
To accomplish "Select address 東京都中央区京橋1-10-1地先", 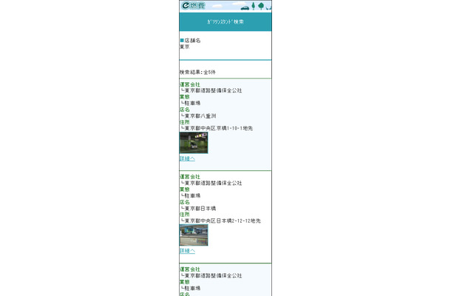I will click(219, 128).
